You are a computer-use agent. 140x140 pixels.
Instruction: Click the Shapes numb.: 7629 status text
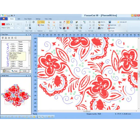94,114
